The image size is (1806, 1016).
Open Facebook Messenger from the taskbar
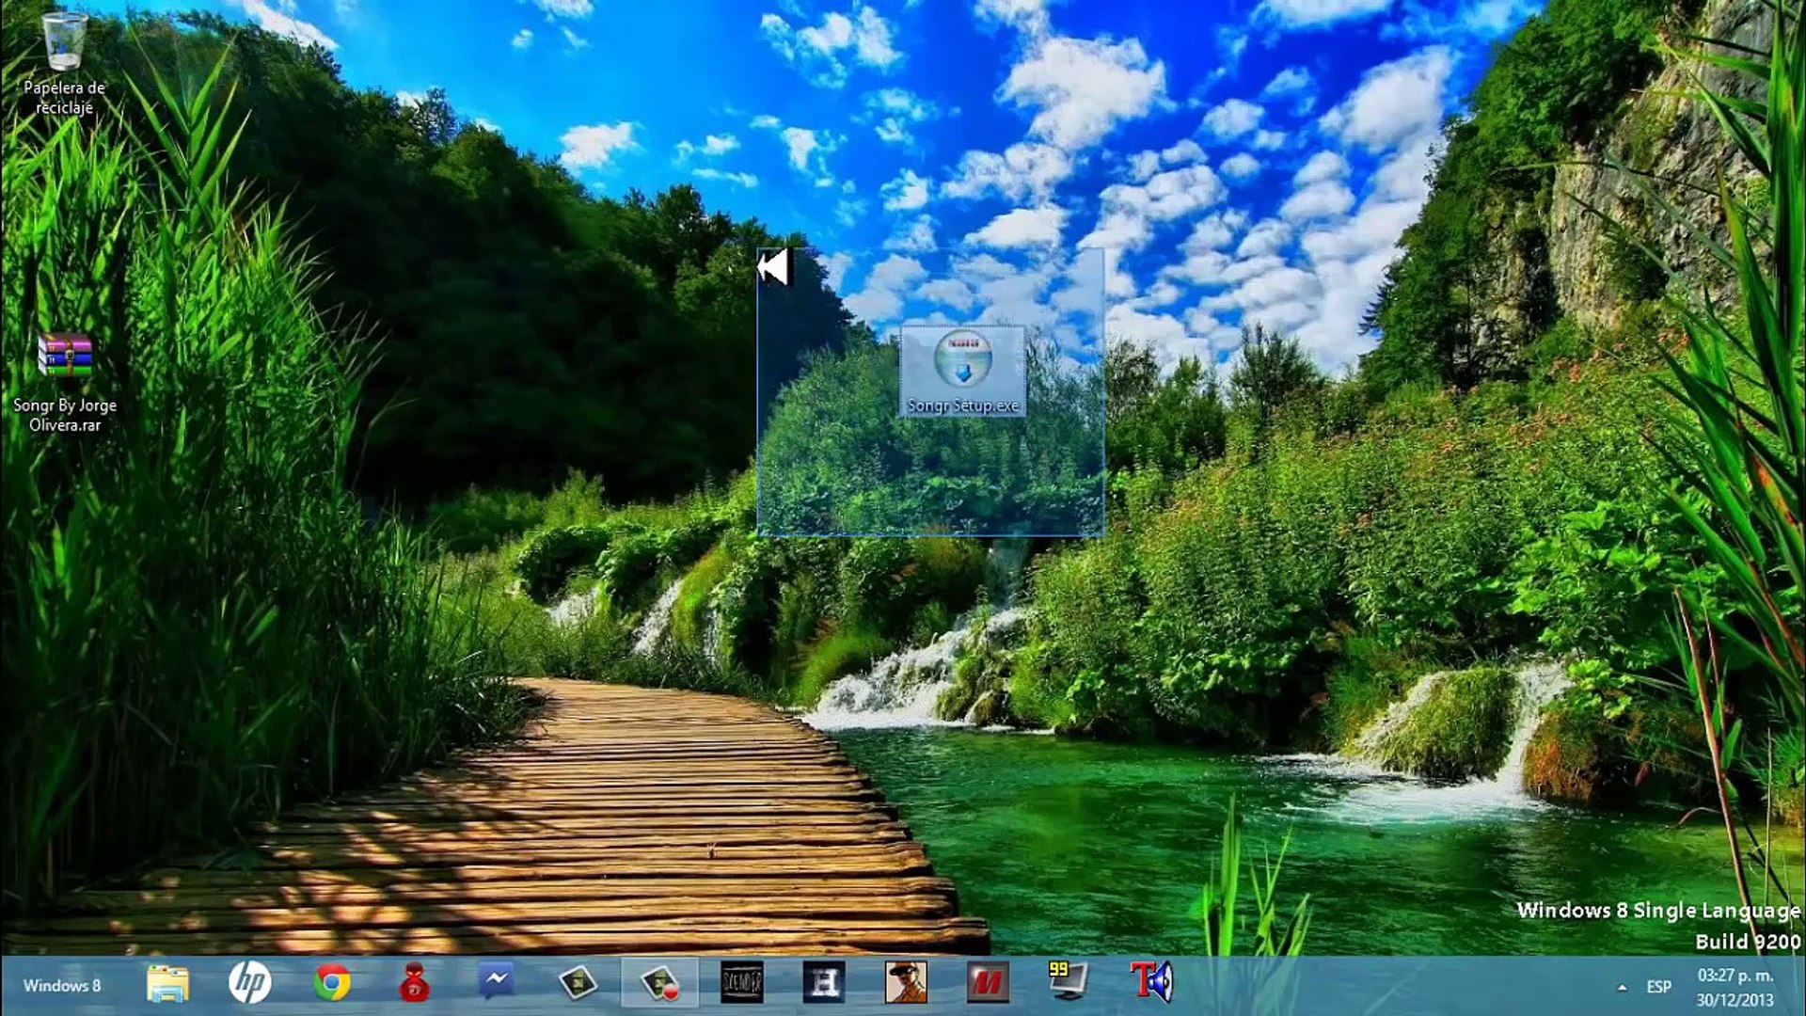495,984
